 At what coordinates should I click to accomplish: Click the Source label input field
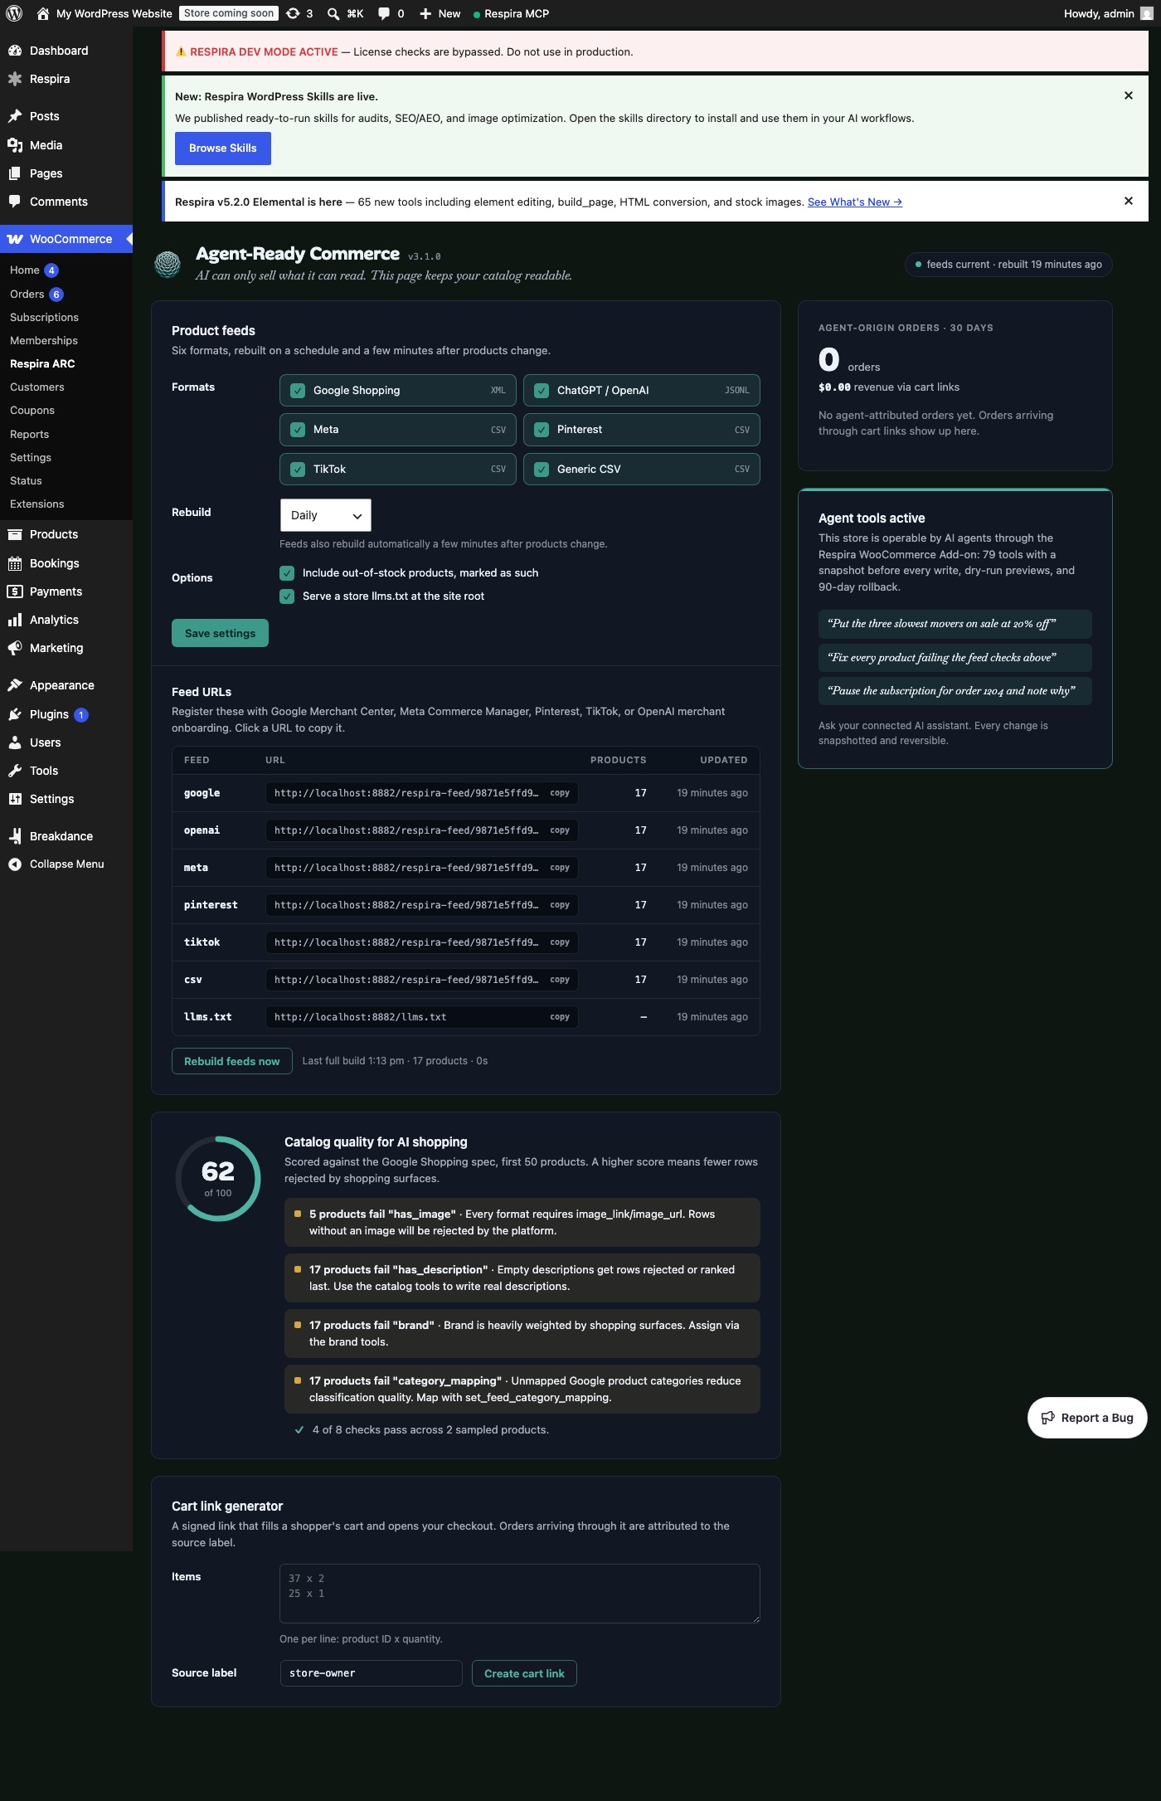(371, 1673)
